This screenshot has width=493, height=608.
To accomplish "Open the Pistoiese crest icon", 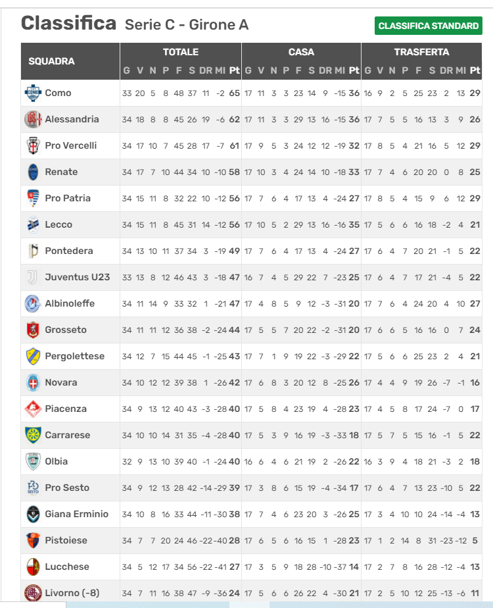I will (33, 540).
